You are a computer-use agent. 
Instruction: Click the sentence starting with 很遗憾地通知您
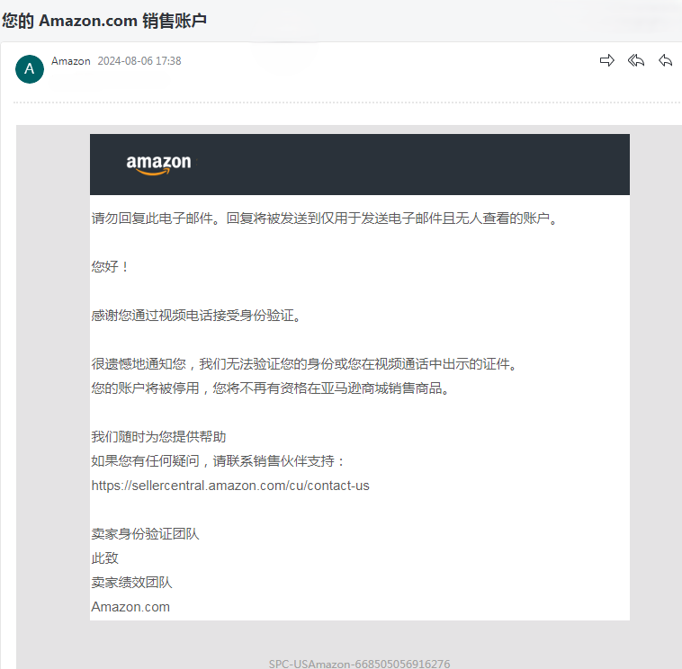tap(304, 364)
